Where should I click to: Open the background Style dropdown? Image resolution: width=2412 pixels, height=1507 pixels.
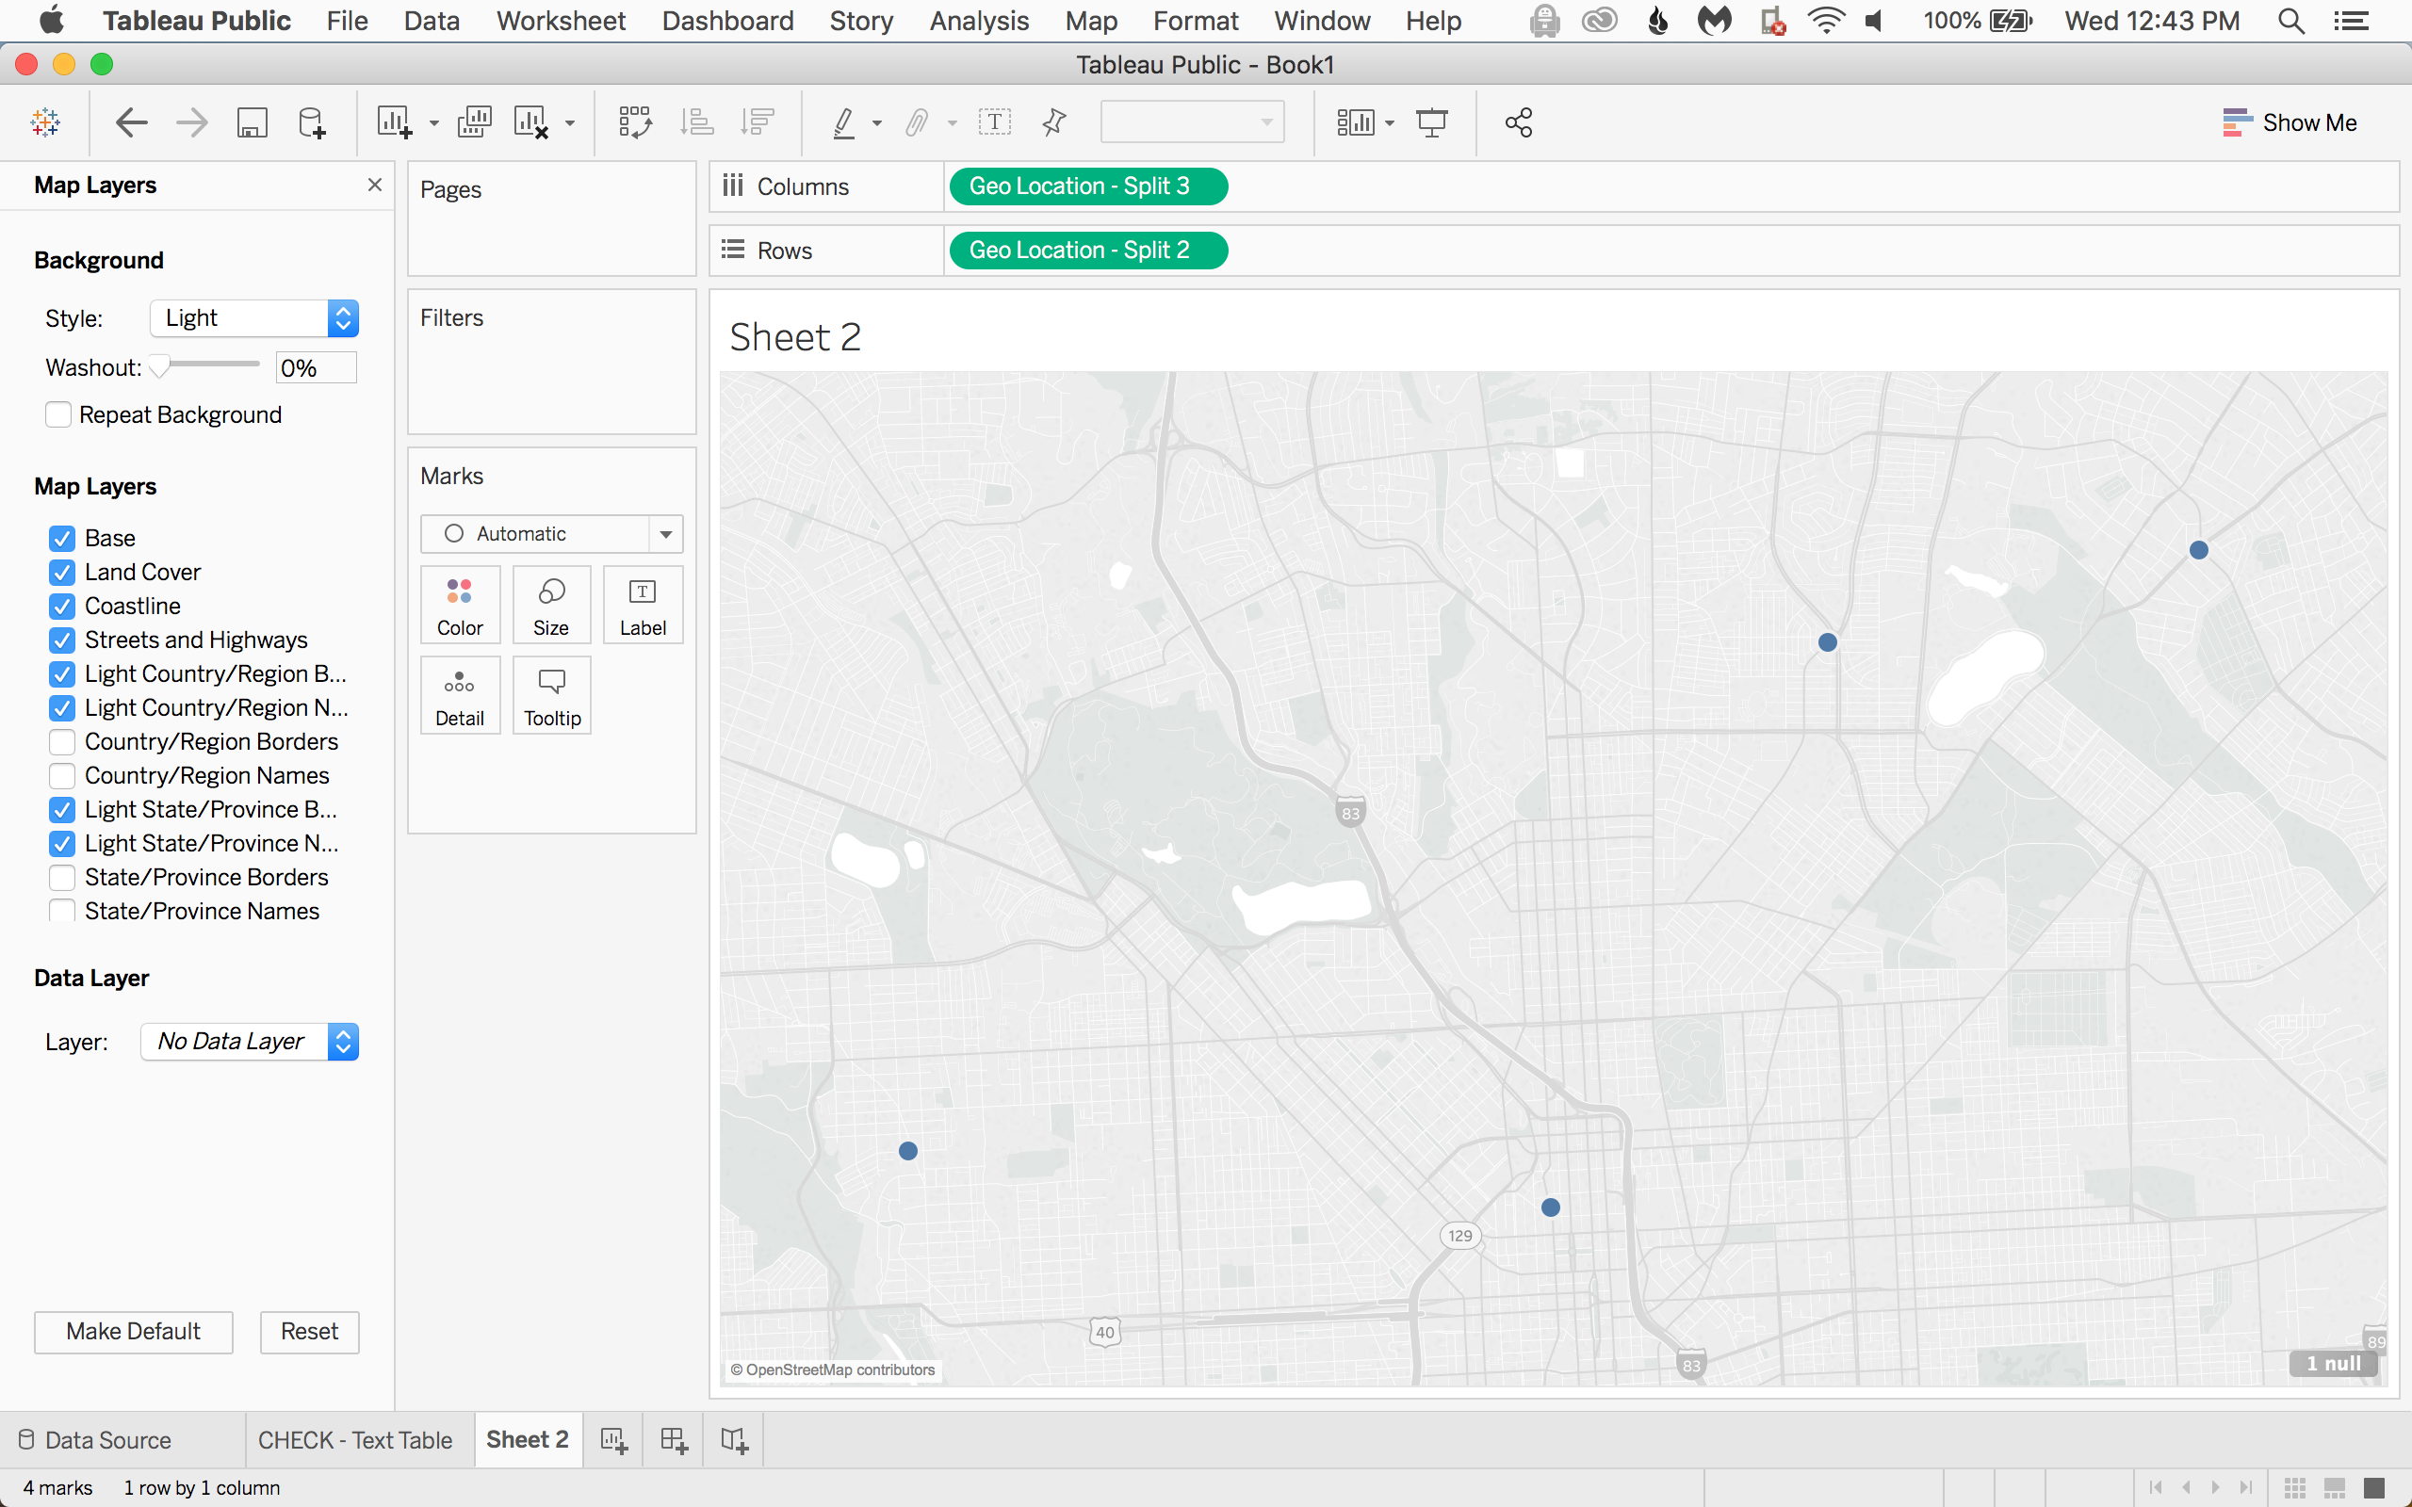254,318
